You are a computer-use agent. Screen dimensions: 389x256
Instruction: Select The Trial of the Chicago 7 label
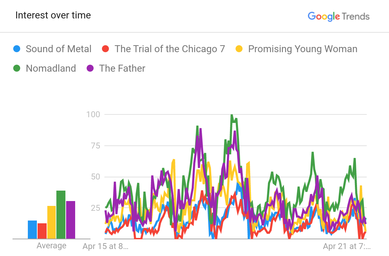(170, 49)
